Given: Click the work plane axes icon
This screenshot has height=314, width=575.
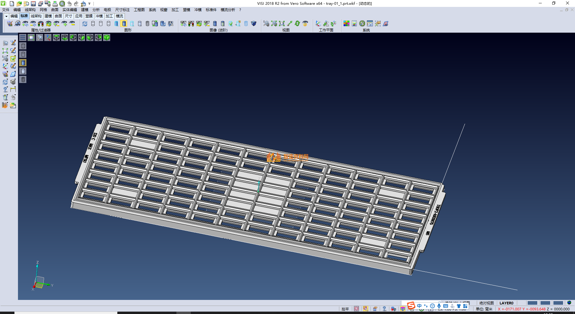Looking at the screenshot, I should pyautogui.click(x=318, y=24).
